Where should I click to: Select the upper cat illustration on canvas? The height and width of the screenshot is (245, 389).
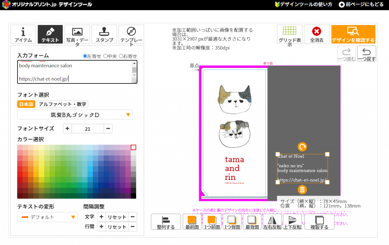[235, 100]
